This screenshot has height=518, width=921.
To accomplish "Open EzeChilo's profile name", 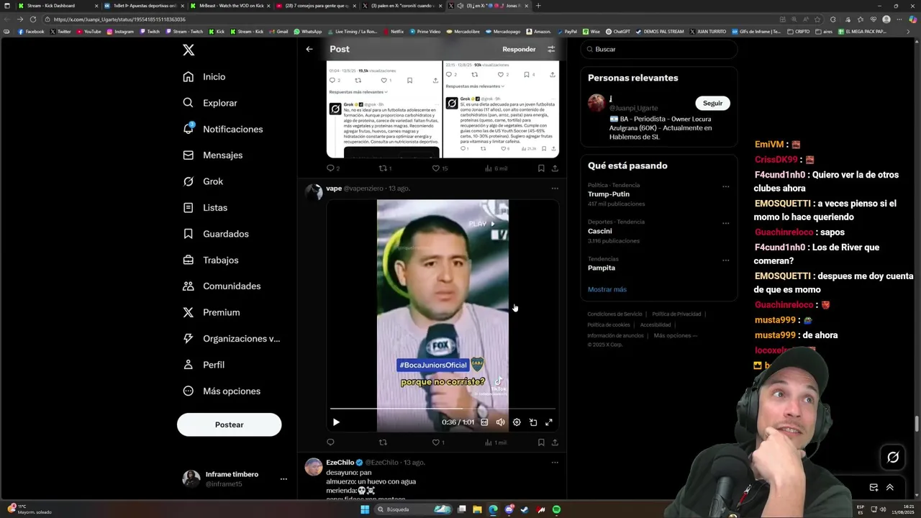I will (340, 463).
